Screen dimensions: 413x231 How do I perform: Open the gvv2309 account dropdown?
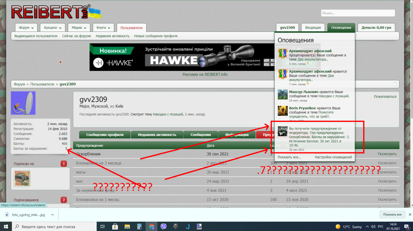point(287,27)
